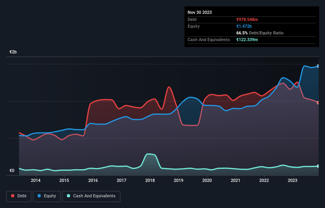Click the 2018 cash spike peak
This screenshot has height=208, width=325.
pos(148,154)
